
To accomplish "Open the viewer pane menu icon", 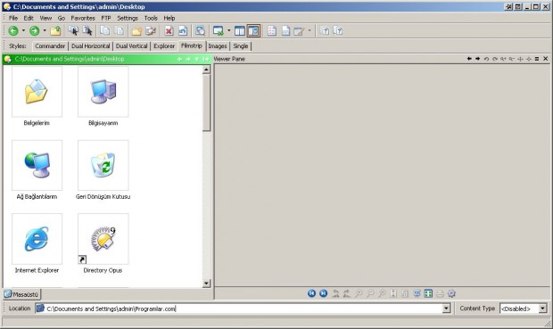I will tap(537, 59).
